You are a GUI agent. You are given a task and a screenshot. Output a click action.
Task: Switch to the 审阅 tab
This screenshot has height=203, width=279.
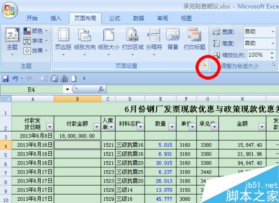coord(162,18)
